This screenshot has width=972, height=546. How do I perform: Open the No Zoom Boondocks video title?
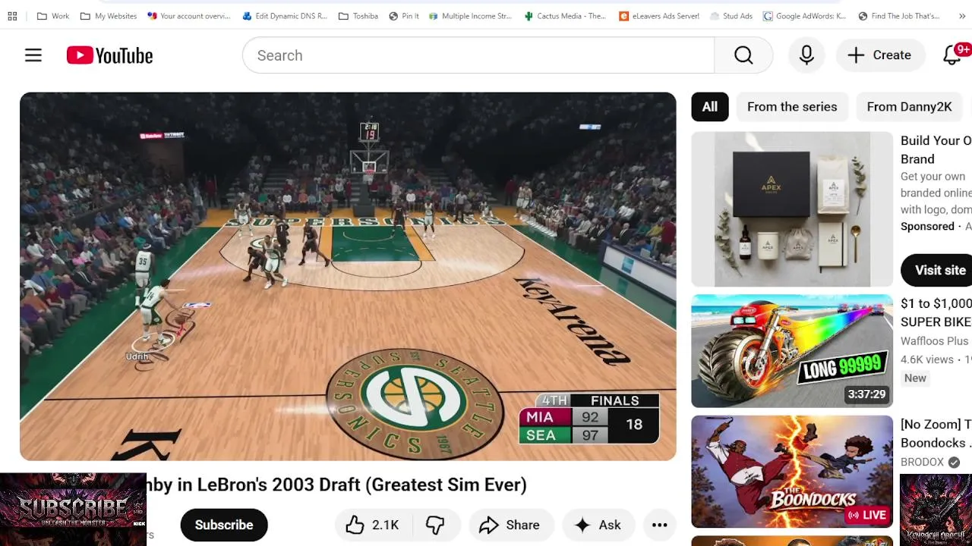(x=936, y=433)
